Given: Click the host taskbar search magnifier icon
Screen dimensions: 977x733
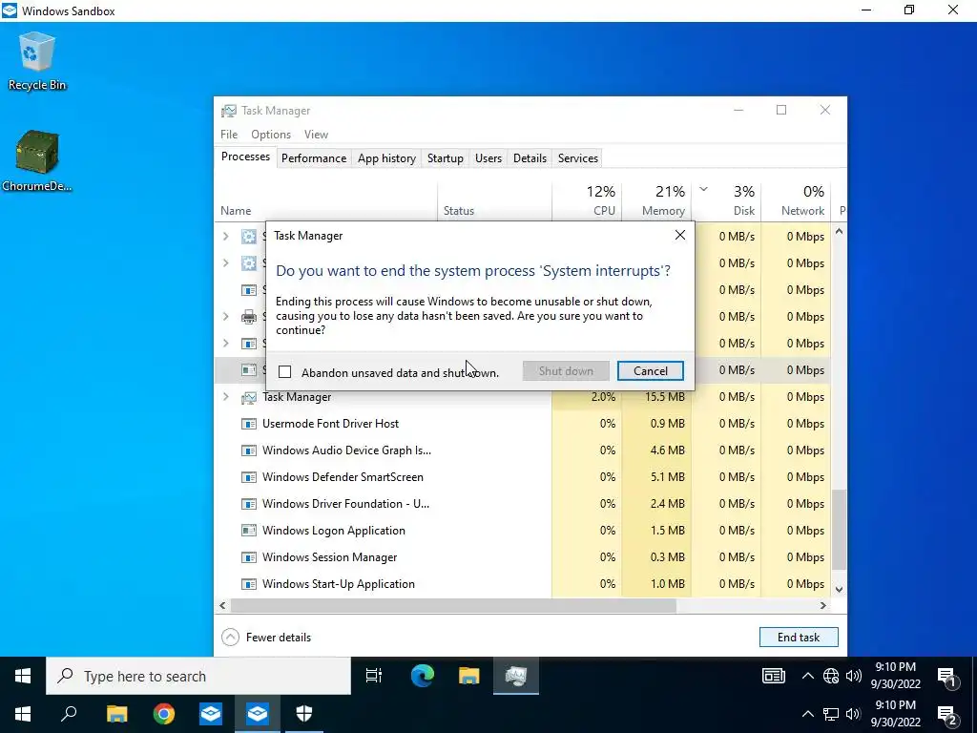Looking at the screenshot, I should pyautogui.click(x=69, y=714).
